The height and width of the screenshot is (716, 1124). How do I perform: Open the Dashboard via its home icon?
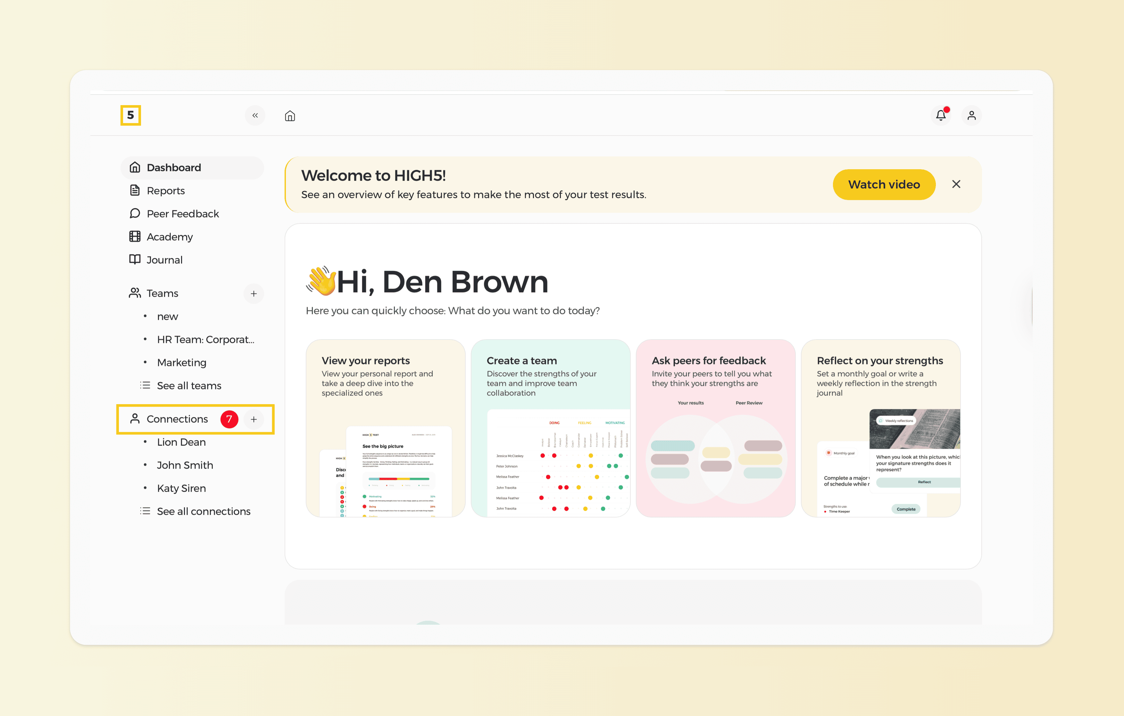click(x=135, y=167)
